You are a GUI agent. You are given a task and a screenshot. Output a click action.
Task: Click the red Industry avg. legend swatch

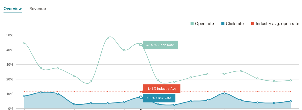coord(253,24)
